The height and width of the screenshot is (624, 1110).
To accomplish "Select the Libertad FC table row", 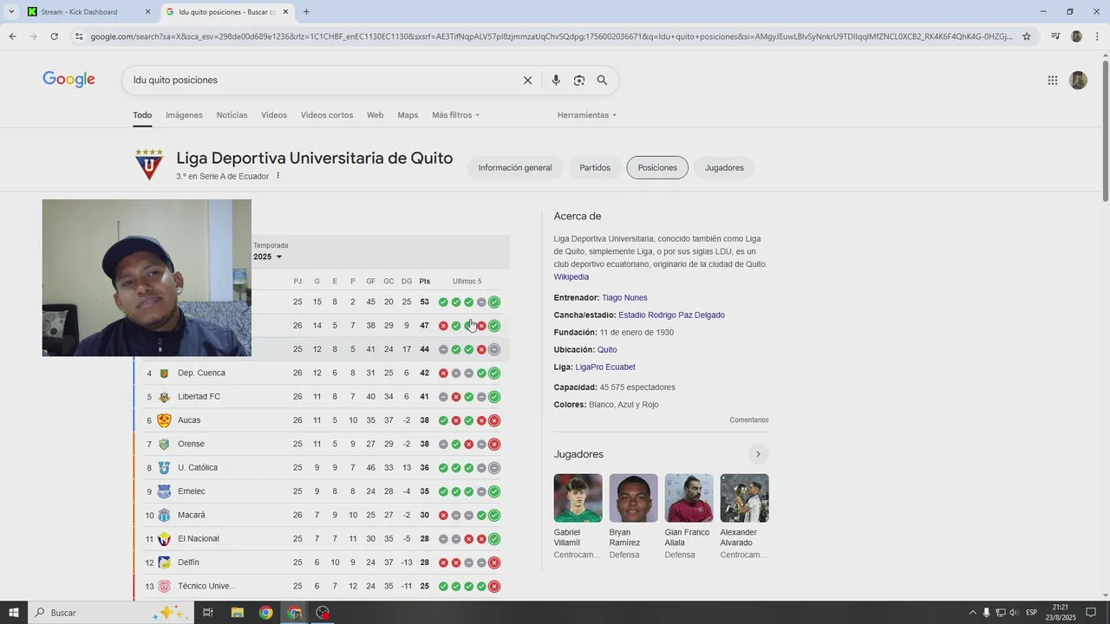I will [321, 397].
